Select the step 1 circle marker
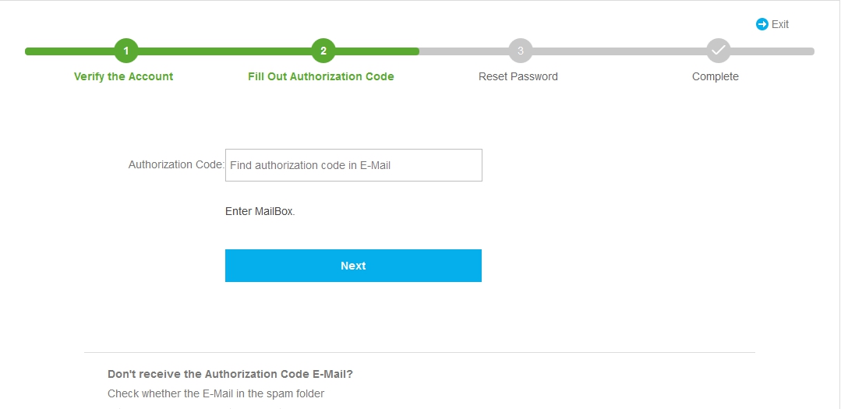Viewport: 841px width, 409px height. (x=126, y=51)
